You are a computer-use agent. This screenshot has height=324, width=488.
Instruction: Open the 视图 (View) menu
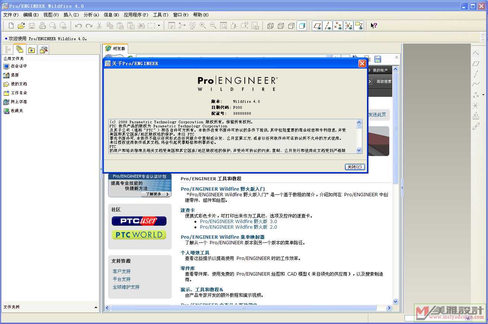51,15
